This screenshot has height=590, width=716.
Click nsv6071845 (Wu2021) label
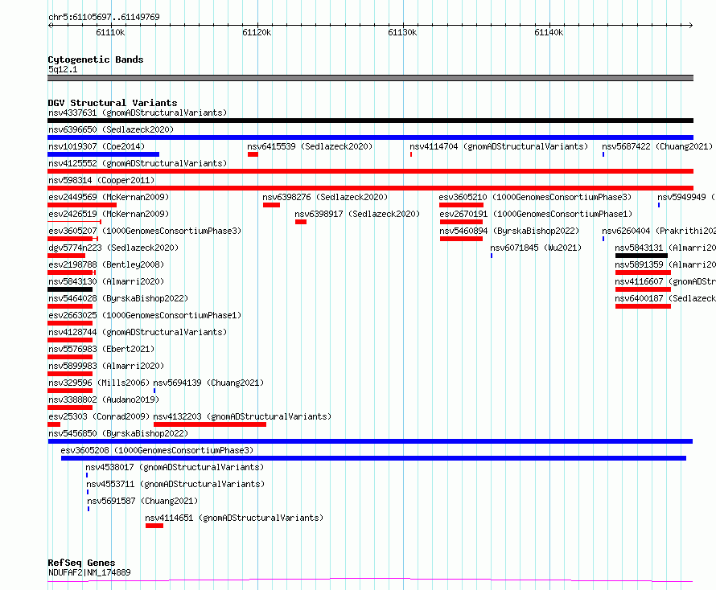click(536, 248)
